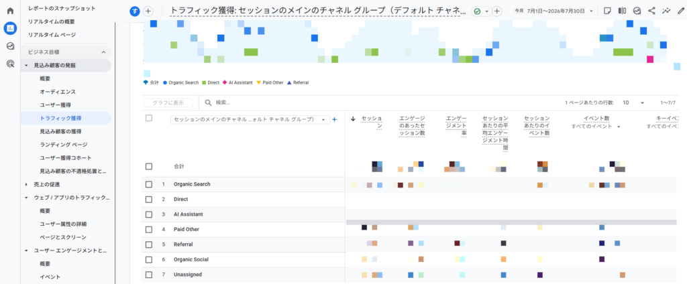This screenshot has width=687, height=284.
Task: Add a secondary dimension with blue plus
Action: pos(334,119)
